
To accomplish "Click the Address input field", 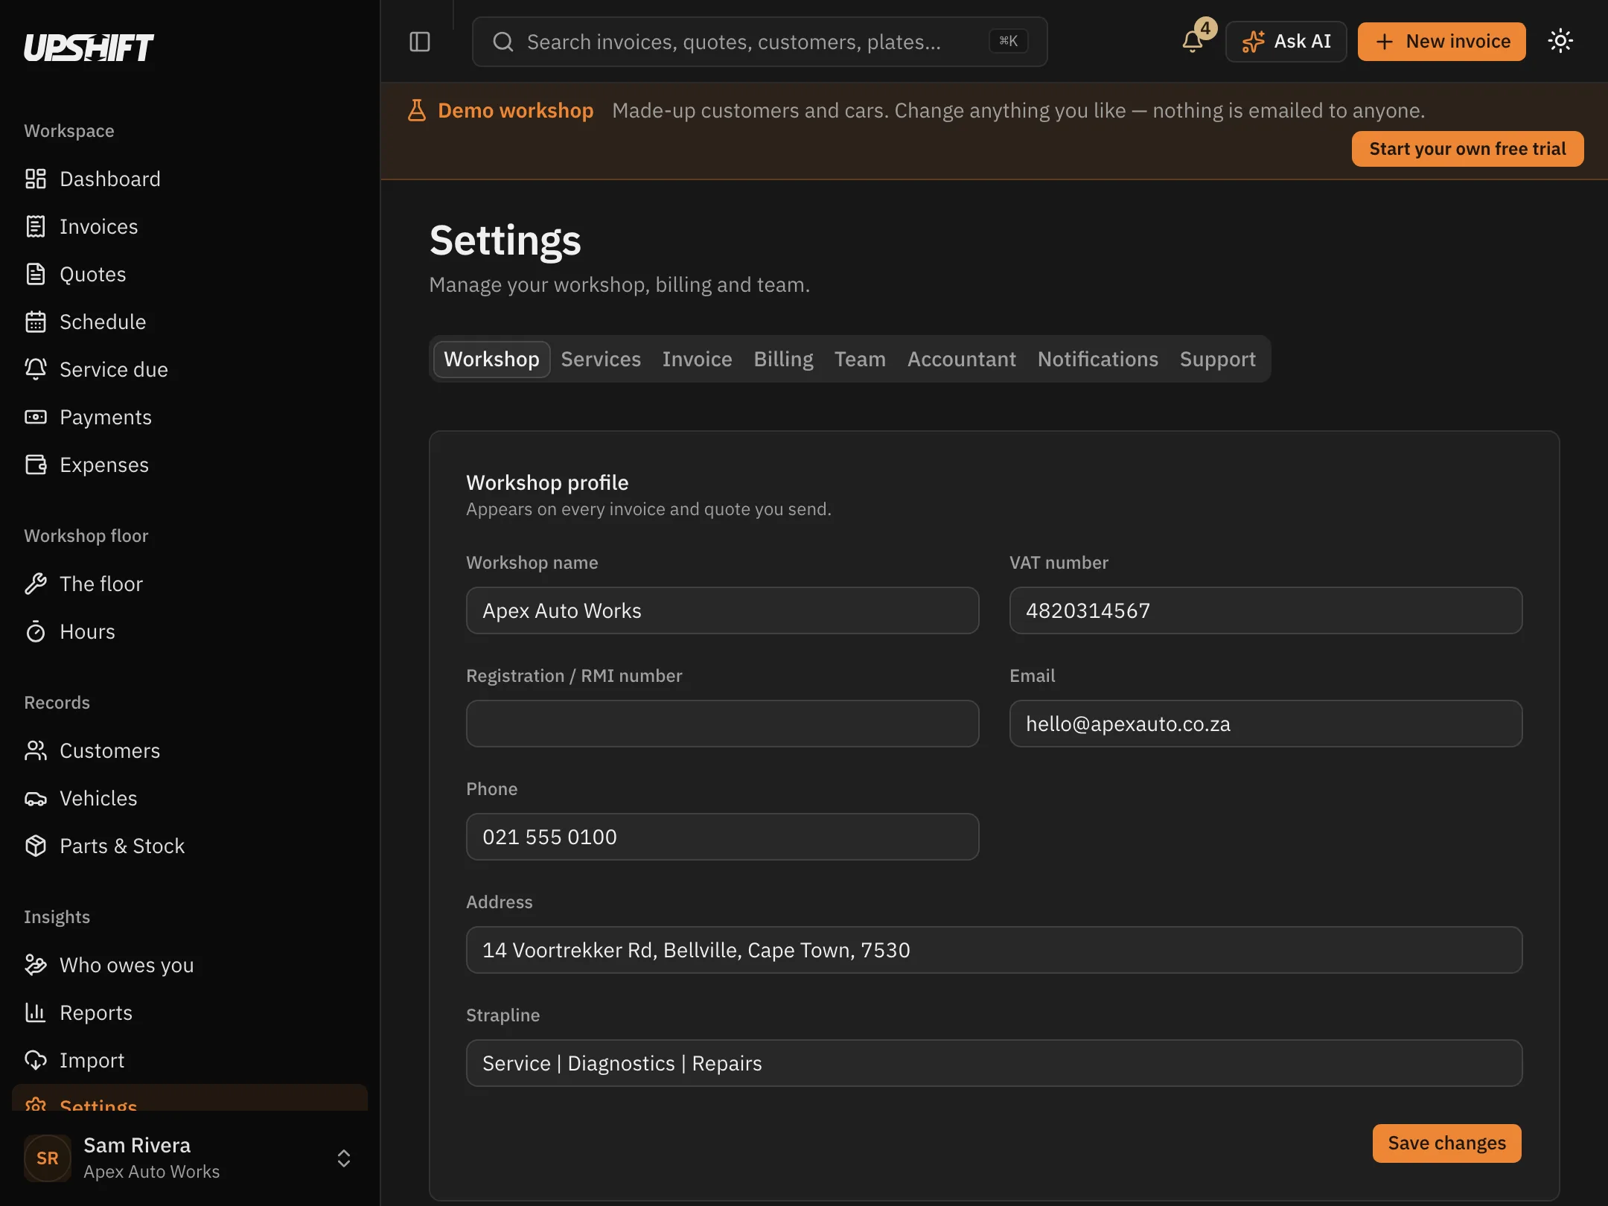I will click(x=994, y=950).
